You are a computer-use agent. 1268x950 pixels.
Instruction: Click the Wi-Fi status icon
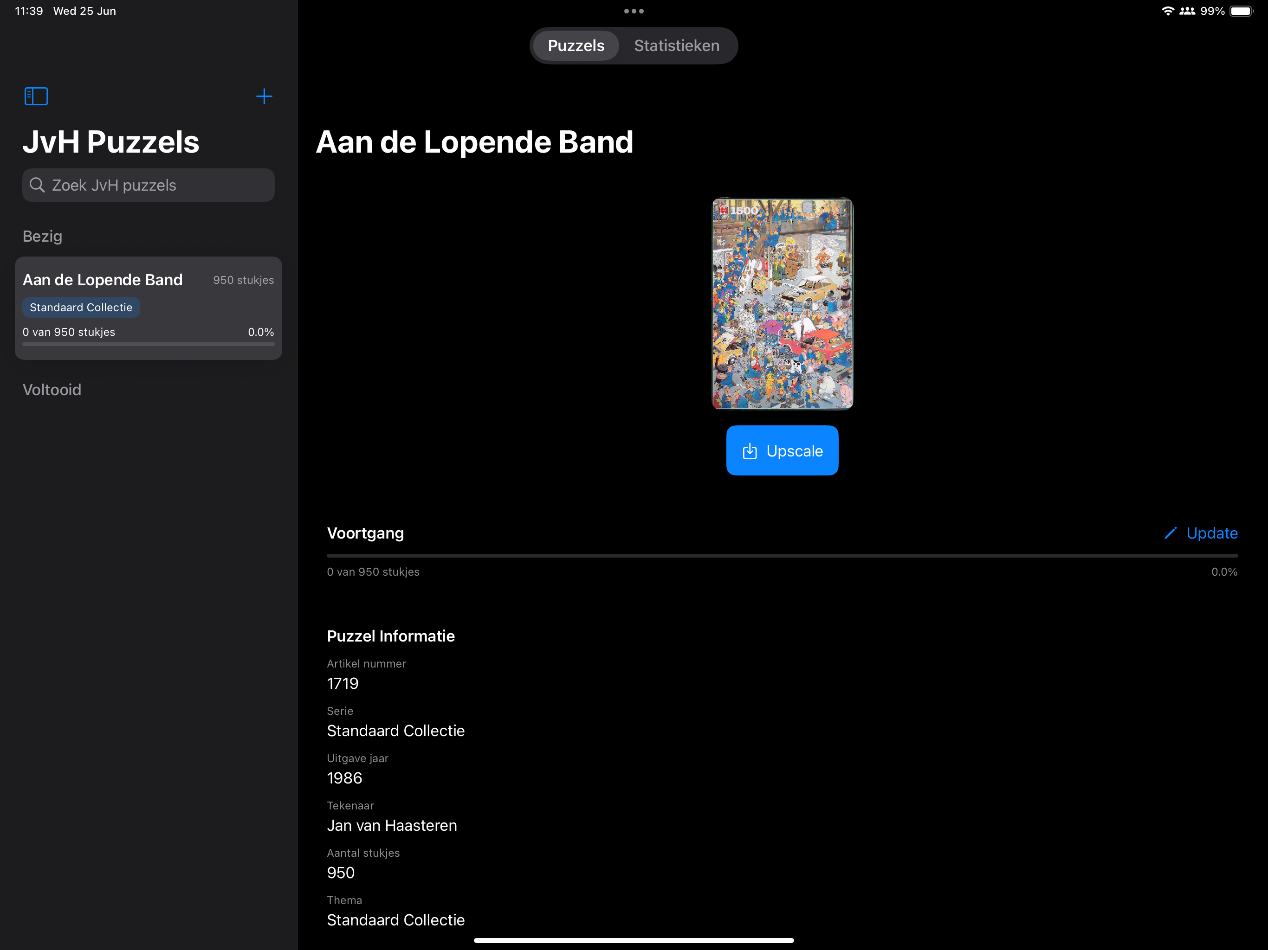tap(1168, 10)
